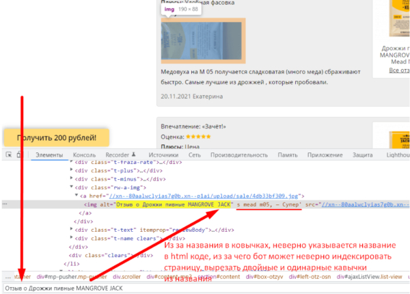410x294 pixels.
Task: Select breadcrumb div#box-otzyv
Action: pyautogui.click(x=264, y=277)
